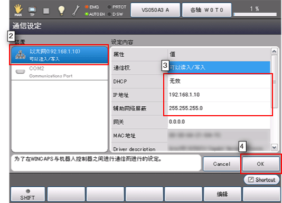Click the EMG status indicator
The width and height of the screenshot is (282, 203).
[x=92, y=7]
